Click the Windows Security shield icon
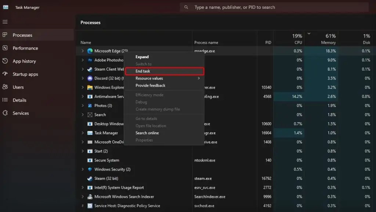This screenshot has height=212, width=376. [x=90, y=169]
